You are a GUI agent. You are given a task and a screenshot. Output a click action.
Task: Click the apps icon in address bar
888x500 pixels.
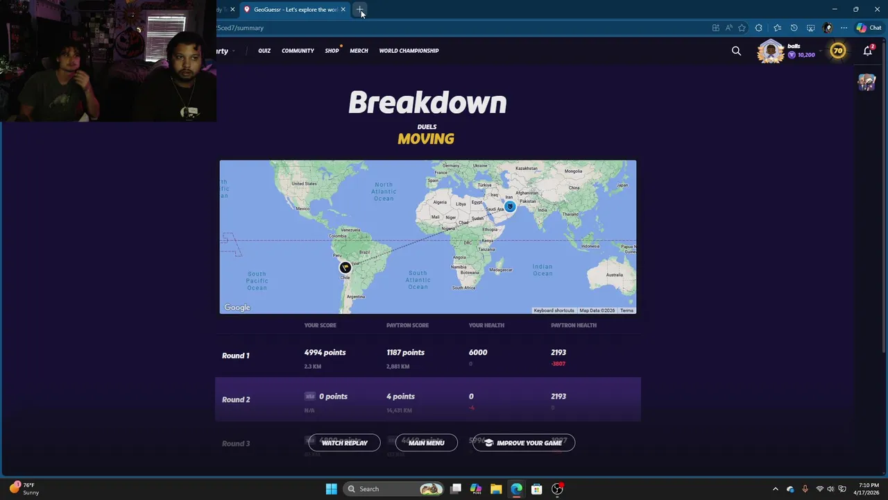pos(715,28)
